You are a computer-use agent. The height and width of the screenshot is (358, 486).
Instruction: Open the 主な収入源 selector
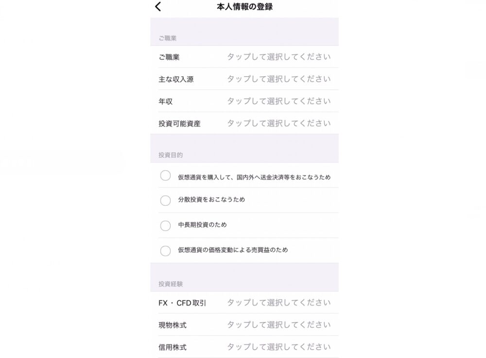click(x=244, y=79)
